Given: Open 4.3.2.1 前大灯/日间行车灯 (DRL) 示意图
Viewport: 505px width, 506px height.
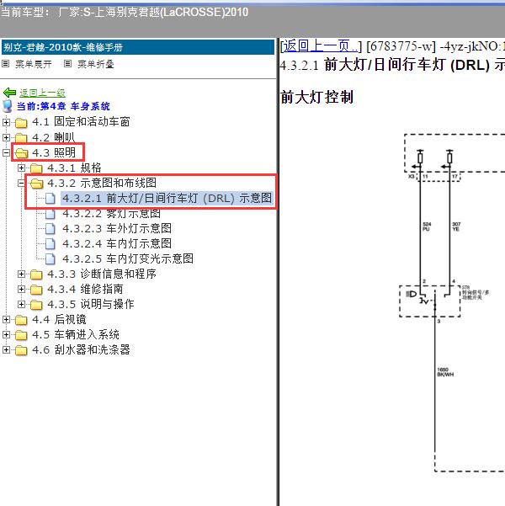Looking at the screenshot, I should (x=167, y=198).
